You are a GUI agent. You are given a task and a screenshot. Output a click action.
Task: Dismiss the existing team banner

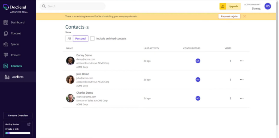244,16
